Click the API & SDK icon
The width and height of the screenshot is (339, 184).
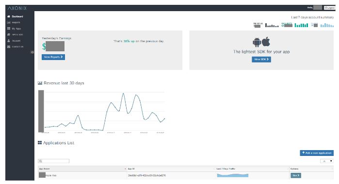(x=9, y=34)
